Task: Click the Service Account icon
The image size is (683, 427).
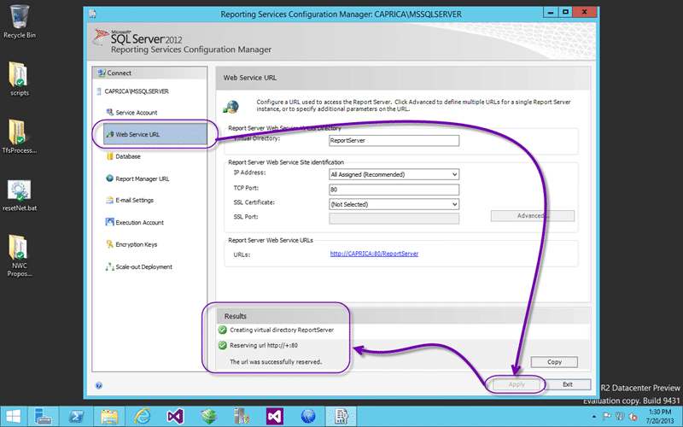Action: (x=110, y=113)
